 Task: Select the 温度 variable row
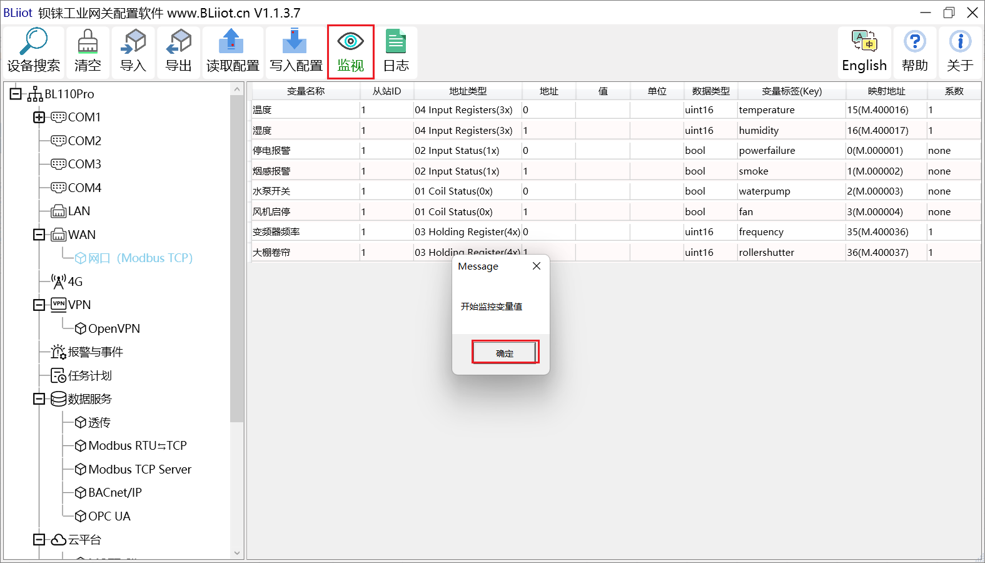point(616,109)
